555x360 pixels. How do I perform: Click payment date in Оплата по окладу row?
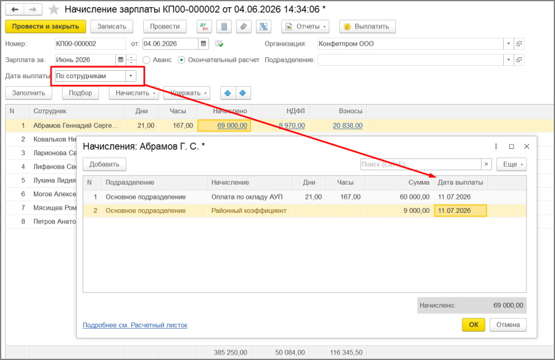click(461, 197)
